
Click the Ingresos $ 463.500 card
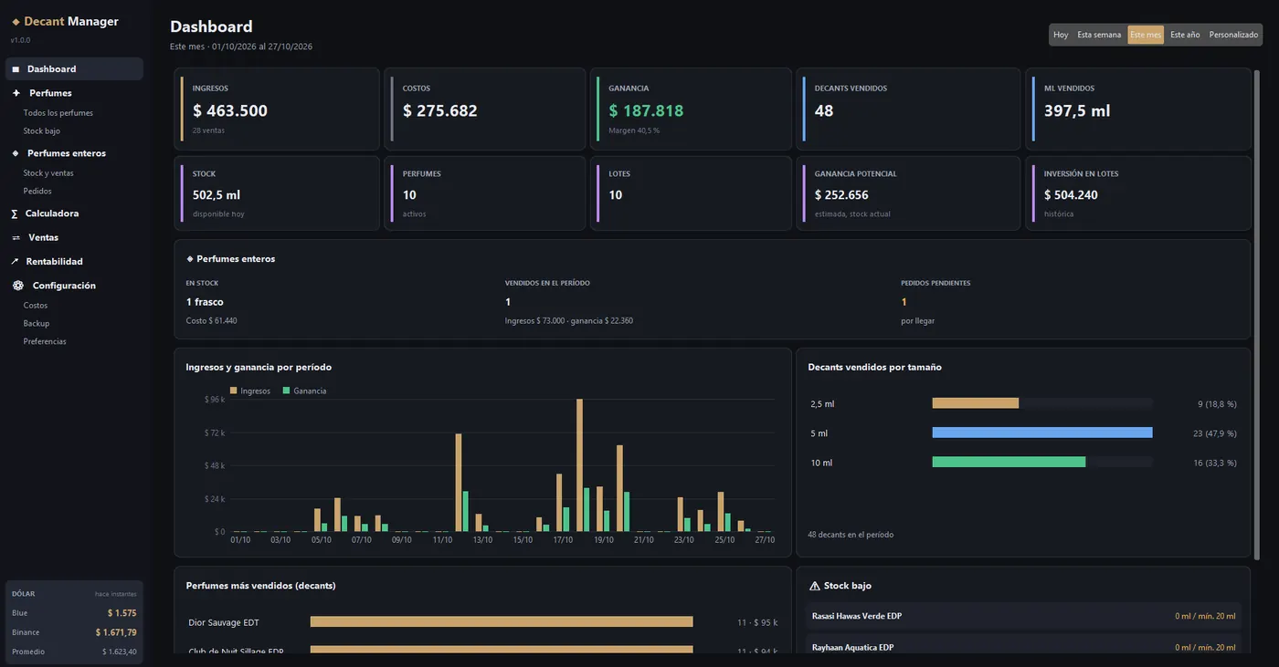[x=277, y=109]
